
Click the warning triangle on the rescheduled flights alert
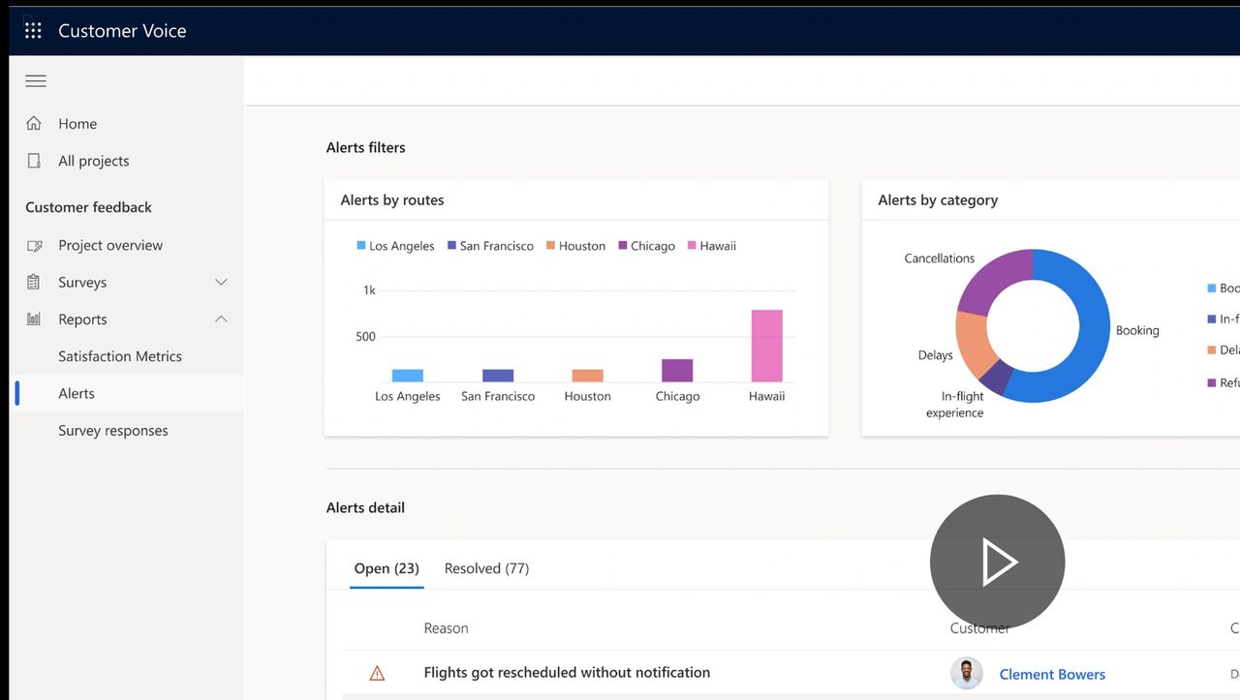click(x=377, y=672)
